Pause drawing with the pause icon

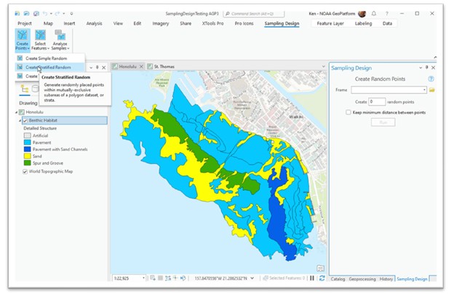(312, 278)
